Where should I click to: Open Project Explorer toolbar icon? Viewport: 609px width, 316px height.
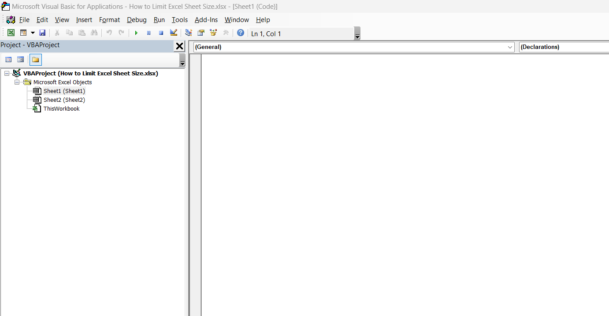coord(189,33)
